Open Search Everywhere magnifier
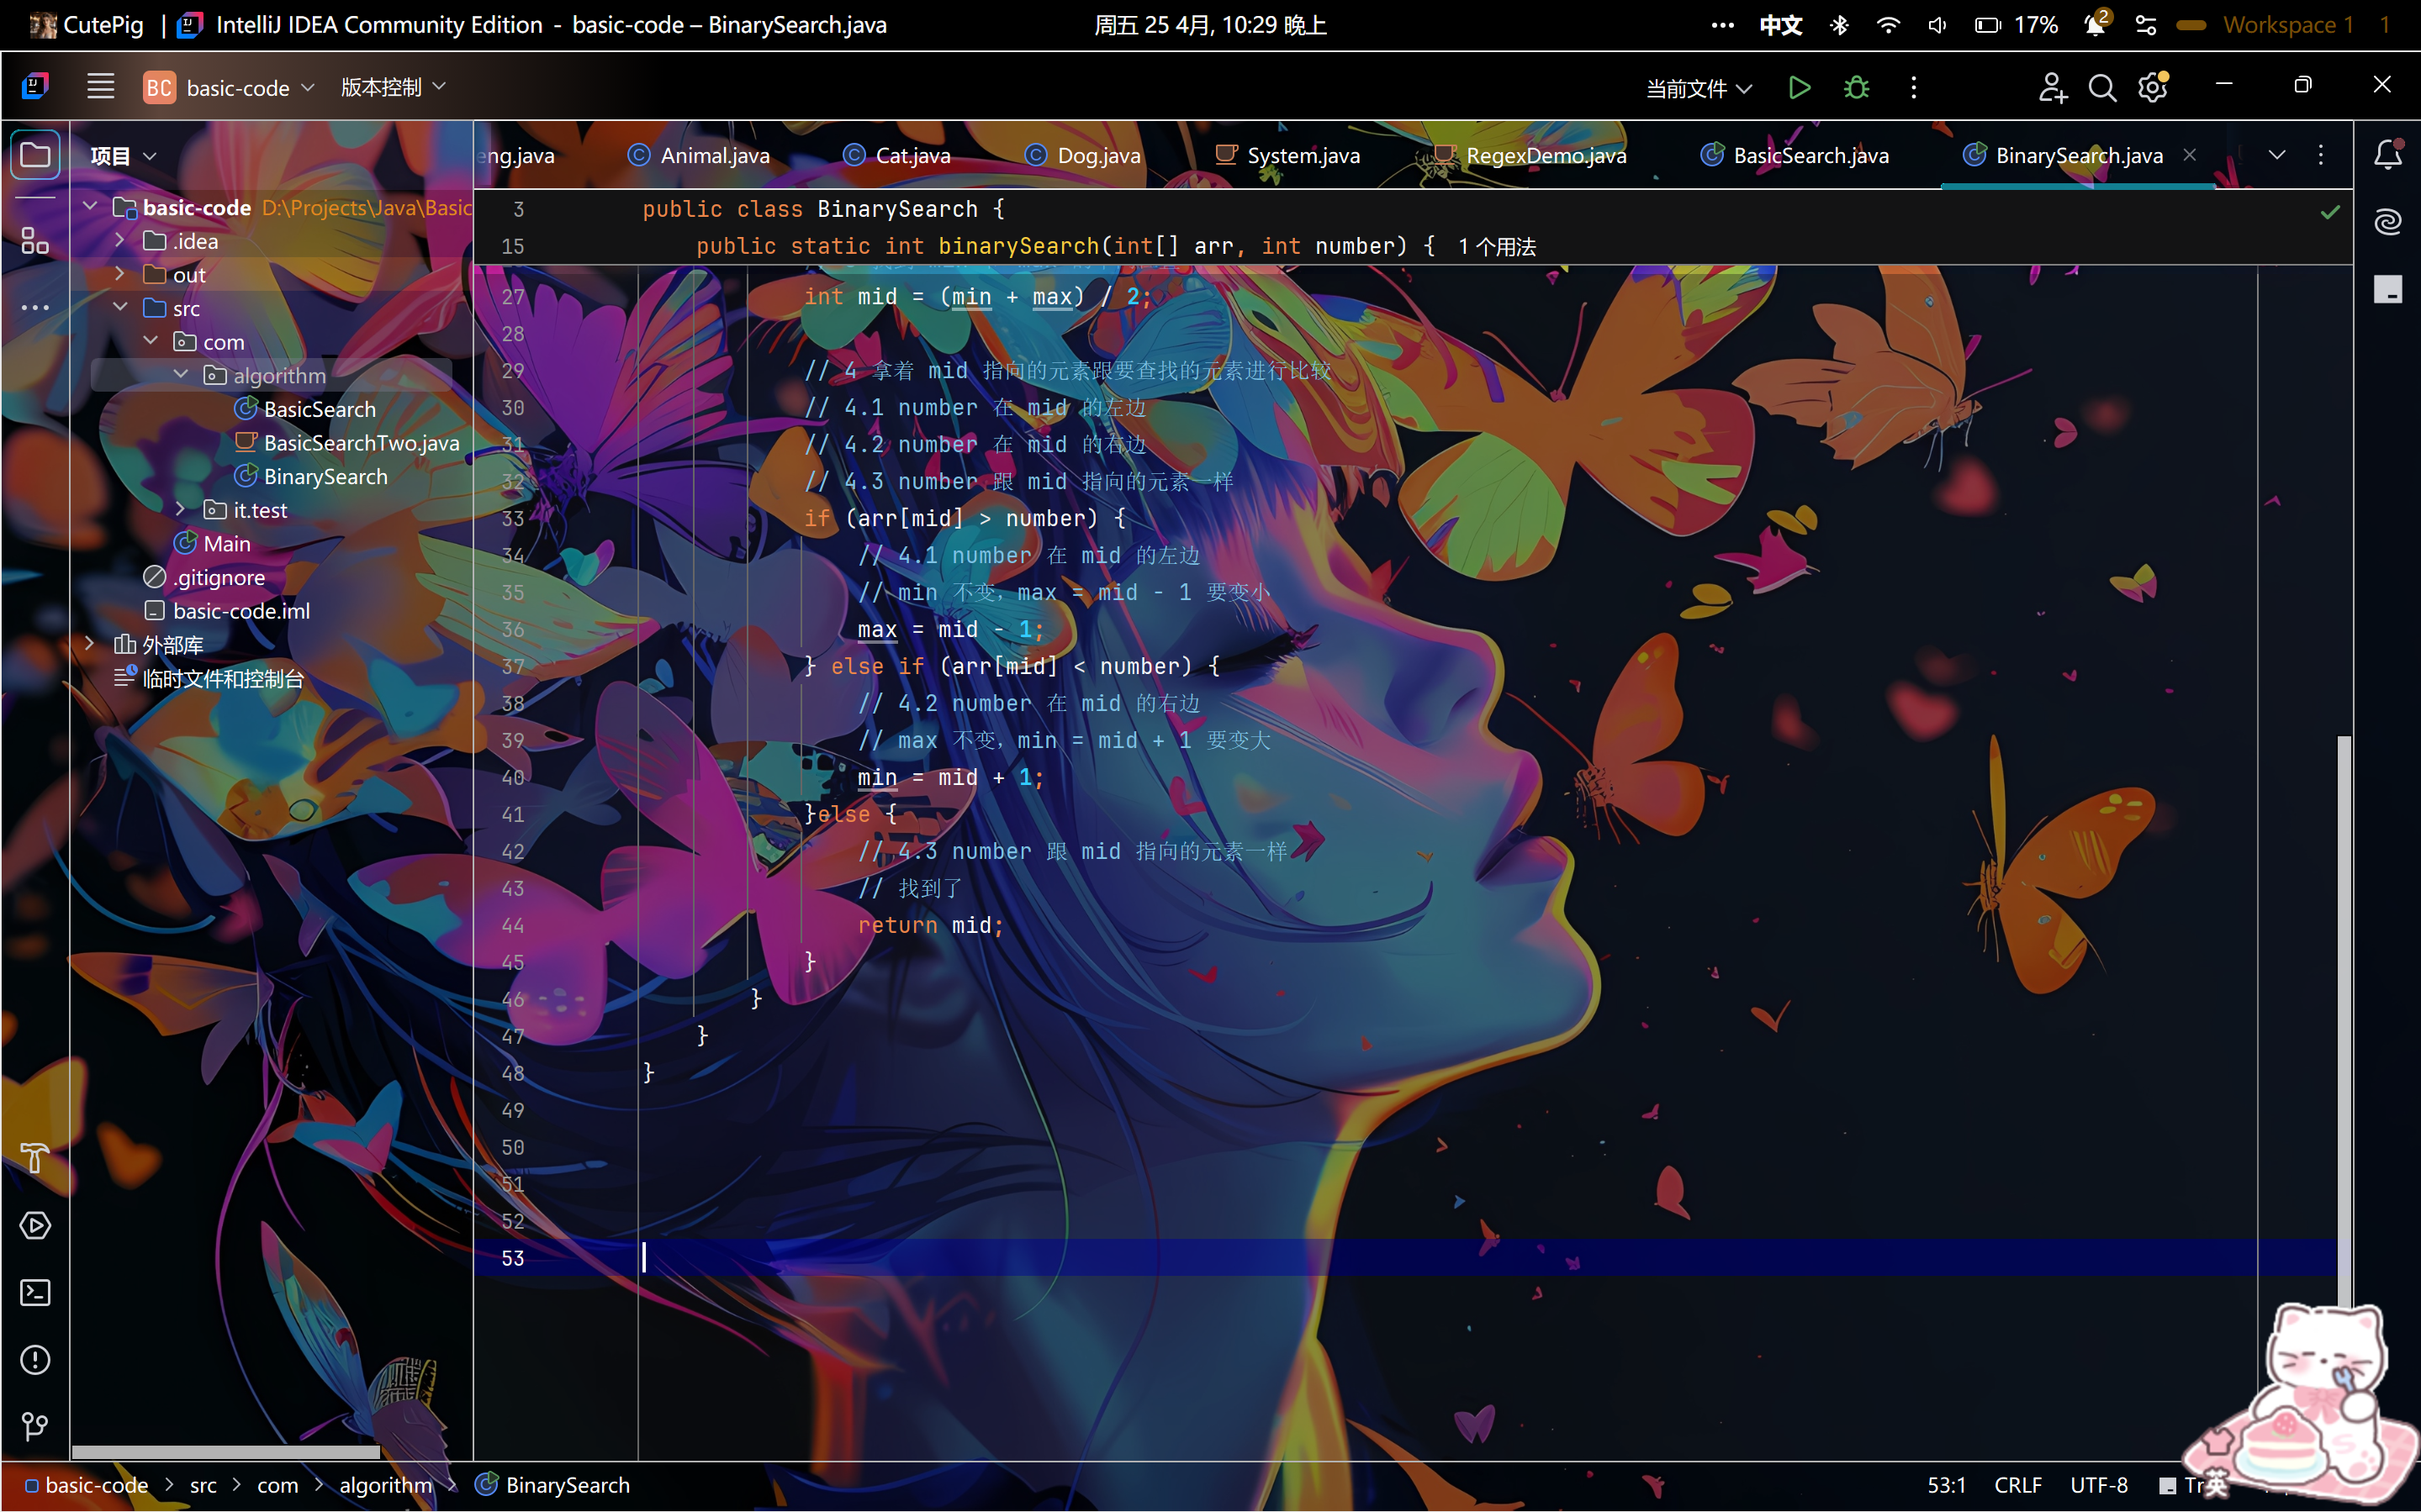 coord(2101,88)
